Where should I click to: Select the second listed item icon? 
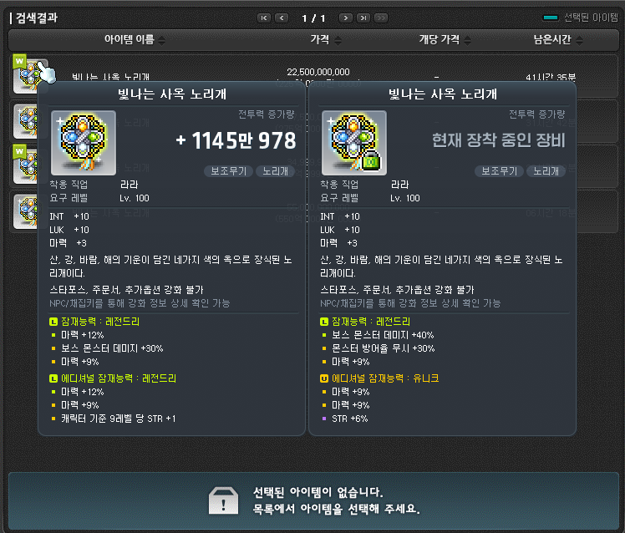(26, 121)
